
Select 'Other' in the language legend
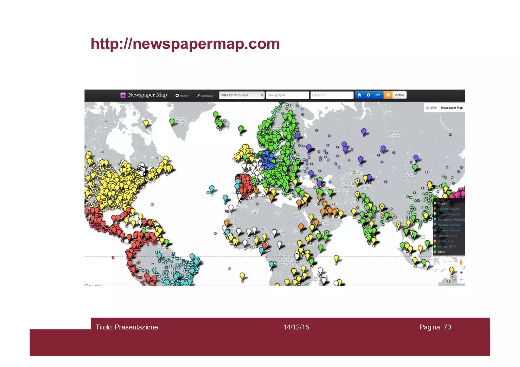[441, 252]
